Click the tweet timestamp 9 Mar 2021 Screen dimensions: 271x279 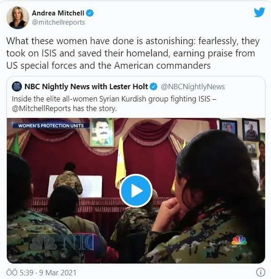(x=41, y=273)
